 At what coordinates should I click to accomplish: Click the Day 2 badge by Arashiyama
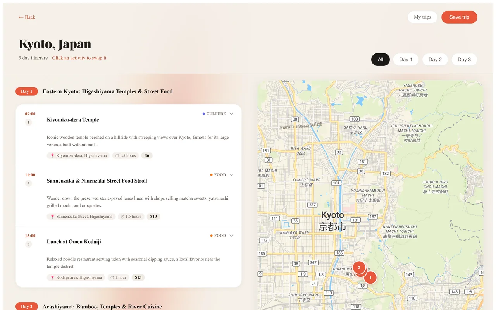click(27, 306)
